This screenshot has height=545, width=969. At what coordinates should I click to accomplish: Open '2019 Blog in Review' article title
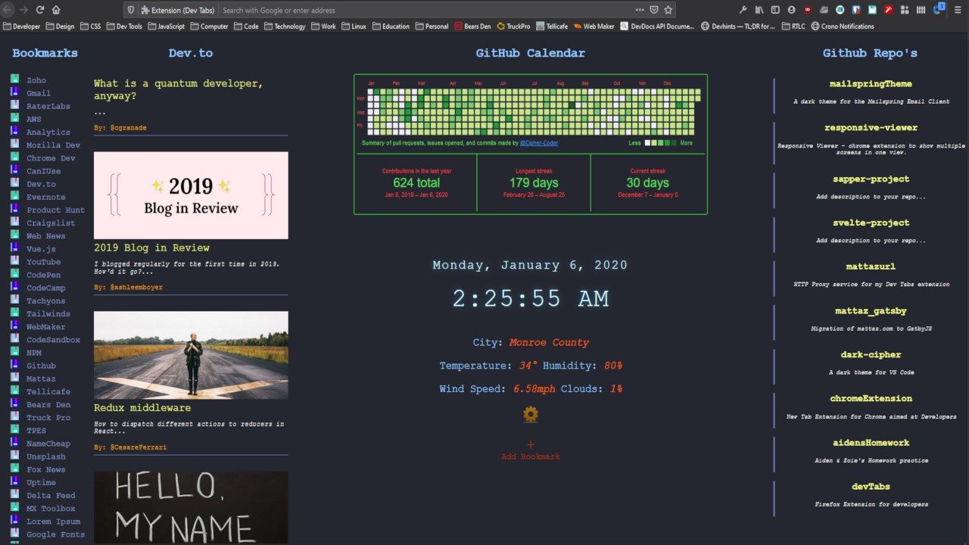[151, 248]
